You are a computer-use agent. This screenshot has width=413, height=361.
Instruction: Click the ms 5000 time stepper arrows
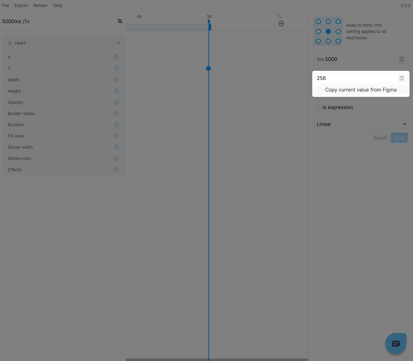click(402, 59)
